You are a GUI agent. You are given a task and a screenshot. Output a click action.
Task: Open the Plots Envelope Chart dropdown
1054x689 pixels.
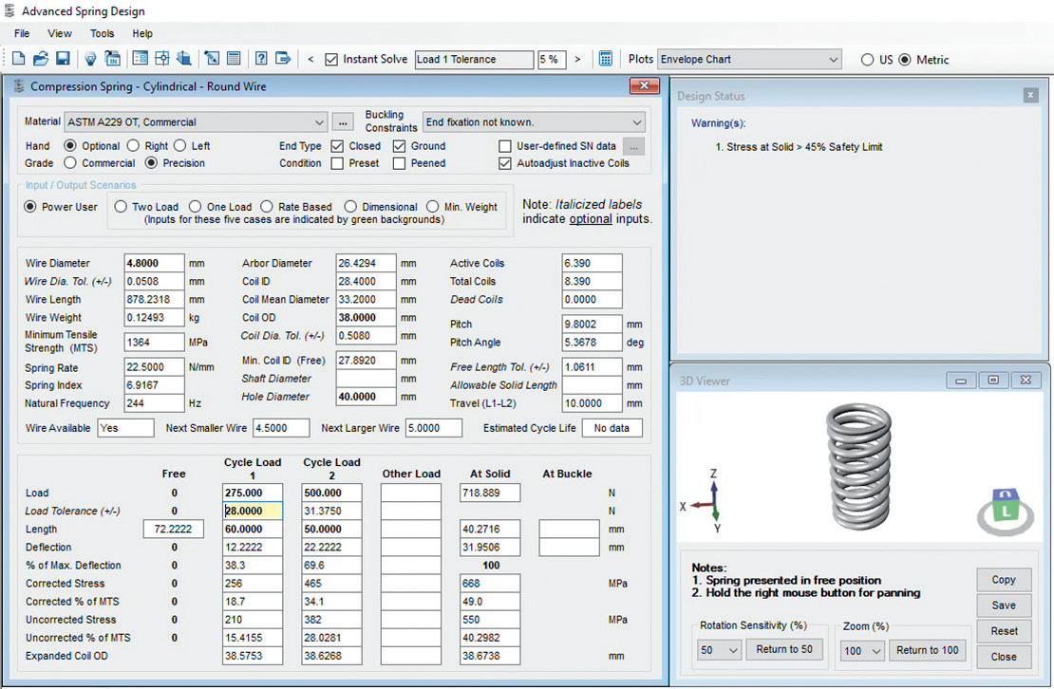pyautogui.click(x=833, y=60)
